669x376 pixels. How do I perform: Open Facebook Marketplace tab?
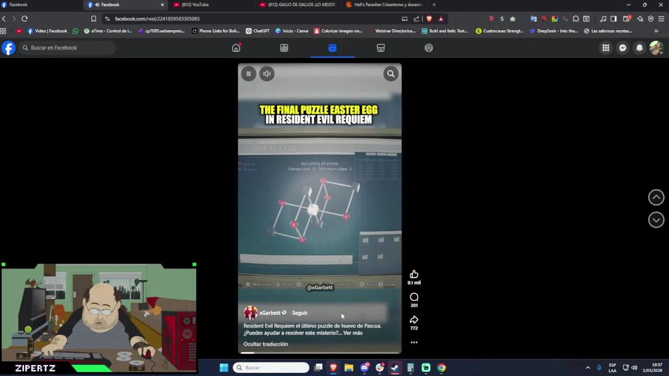tap(380, 48)
